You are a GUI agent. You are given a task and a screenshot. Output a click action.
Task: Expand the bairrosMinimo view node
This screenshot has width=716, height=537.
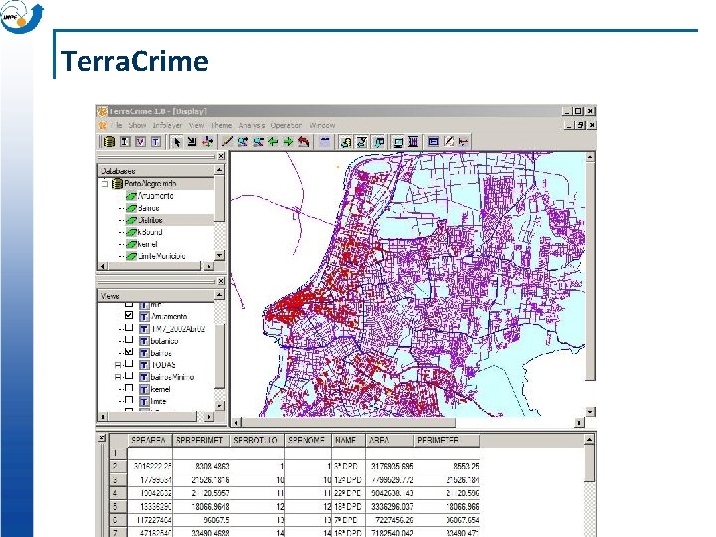point(117,377)
